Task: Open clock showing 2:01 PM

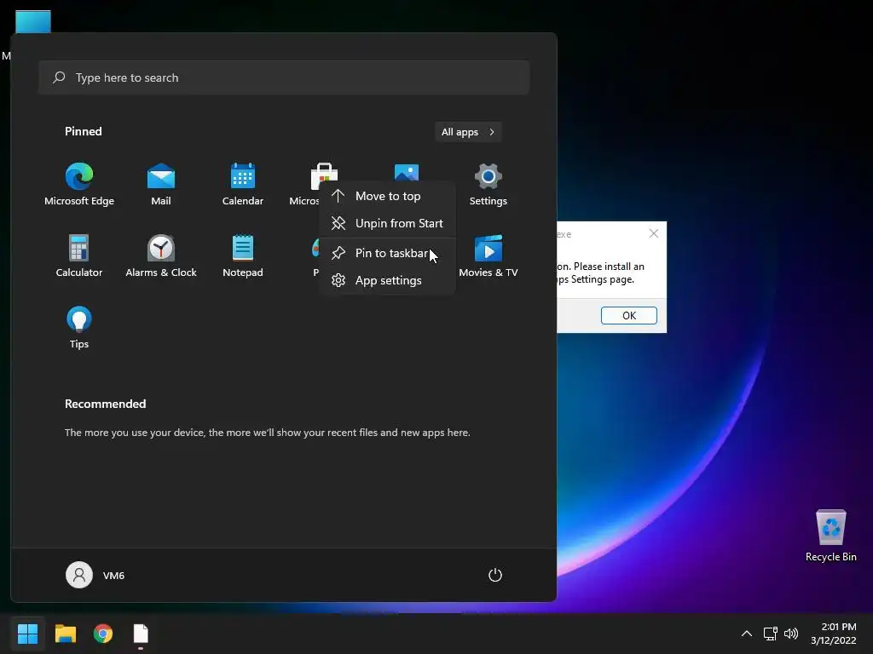Action: (x=834, y=634)
